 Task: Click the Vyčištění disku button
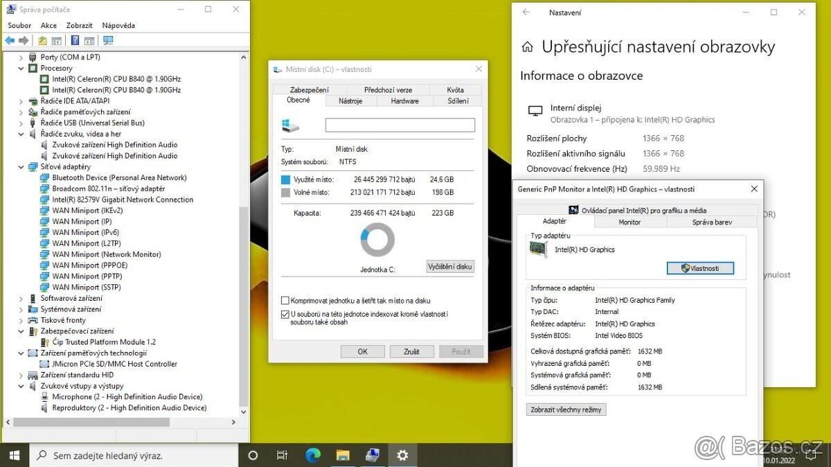tap(449, 266)
